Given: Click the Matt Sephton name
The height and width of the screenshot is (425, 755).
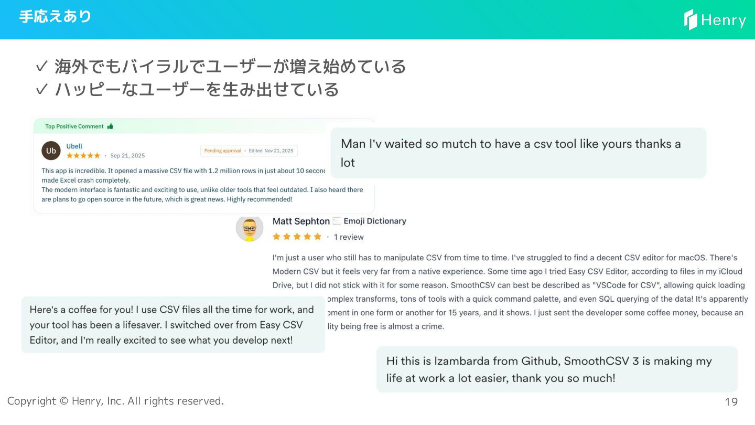Looking at the screenshot, I should 301,221.
